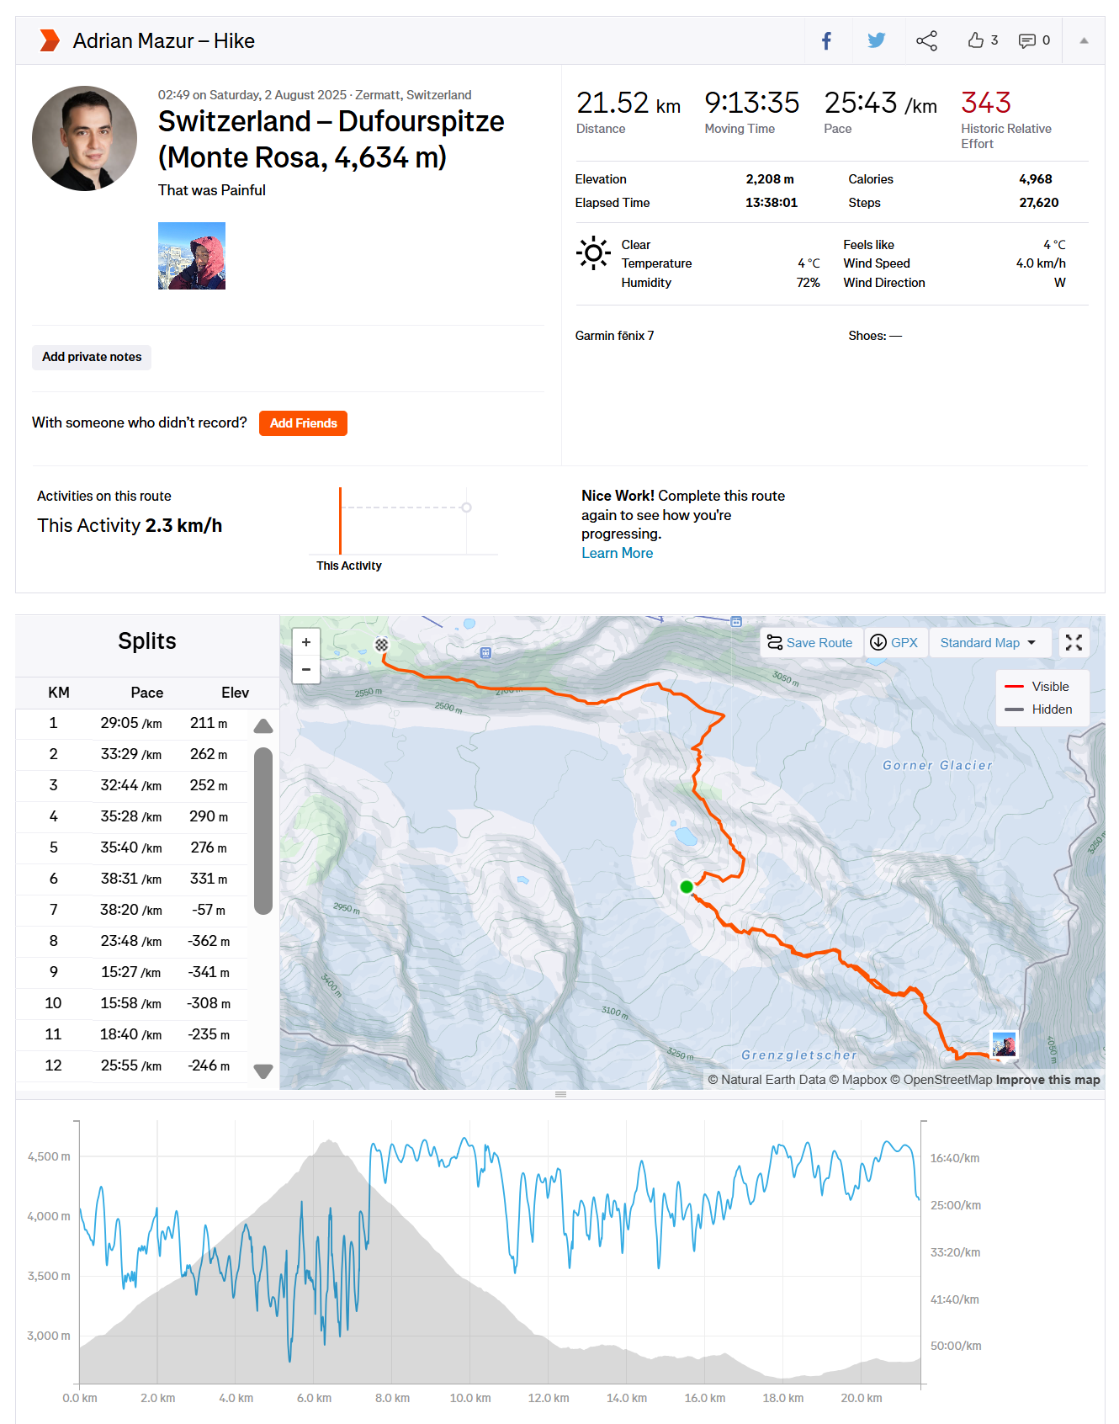Download the GPX file

[894, 643]
